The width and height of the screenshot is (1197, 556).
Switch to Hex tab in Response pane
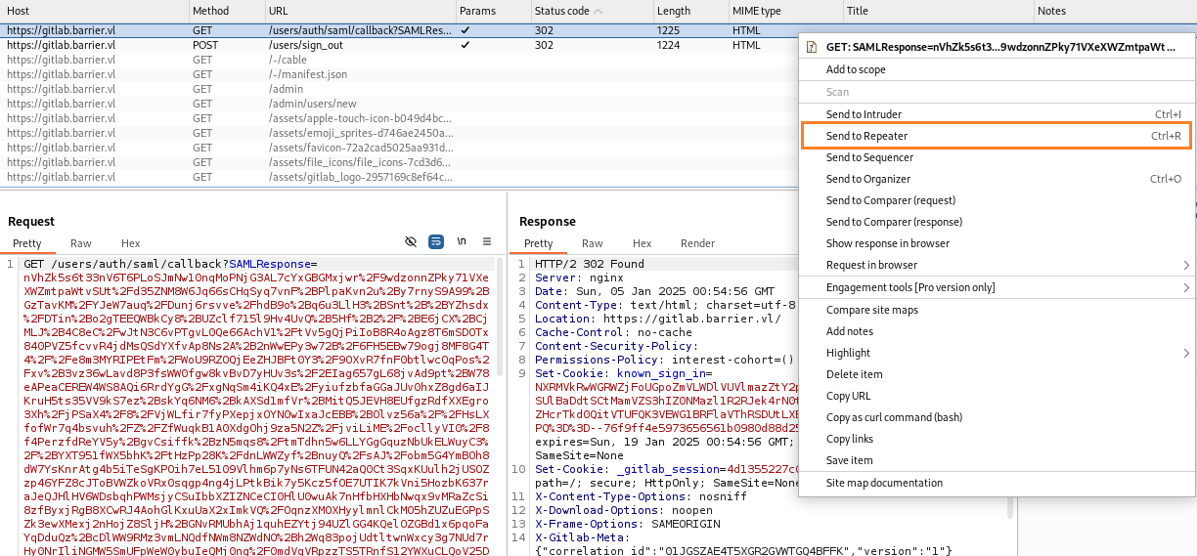[x=642, y=243]
